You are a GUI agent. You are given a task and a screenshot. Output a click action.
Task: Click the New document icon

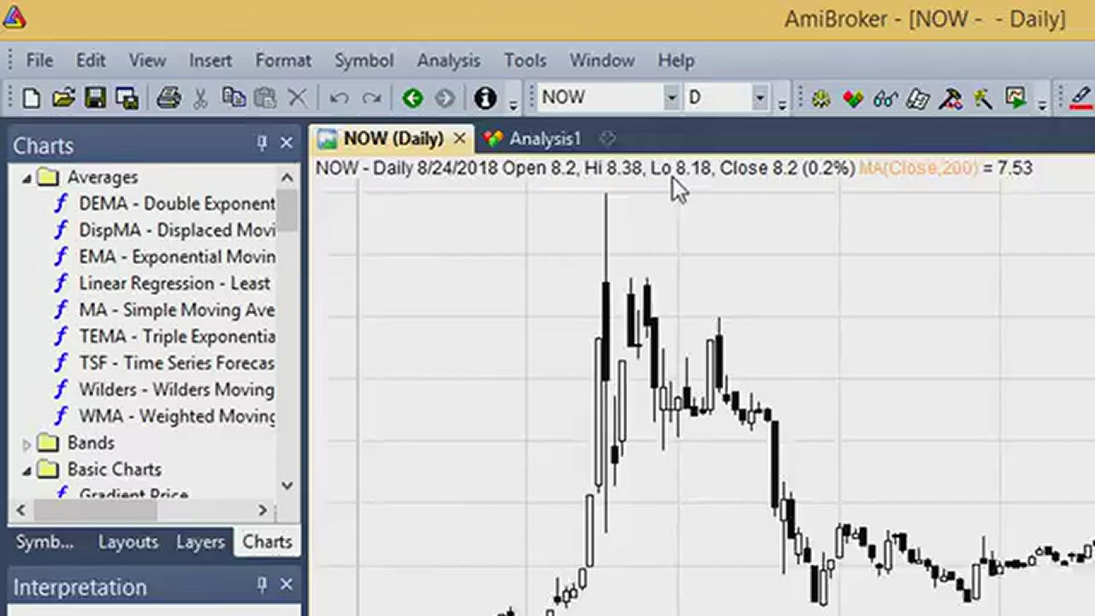tap(32, 98)
